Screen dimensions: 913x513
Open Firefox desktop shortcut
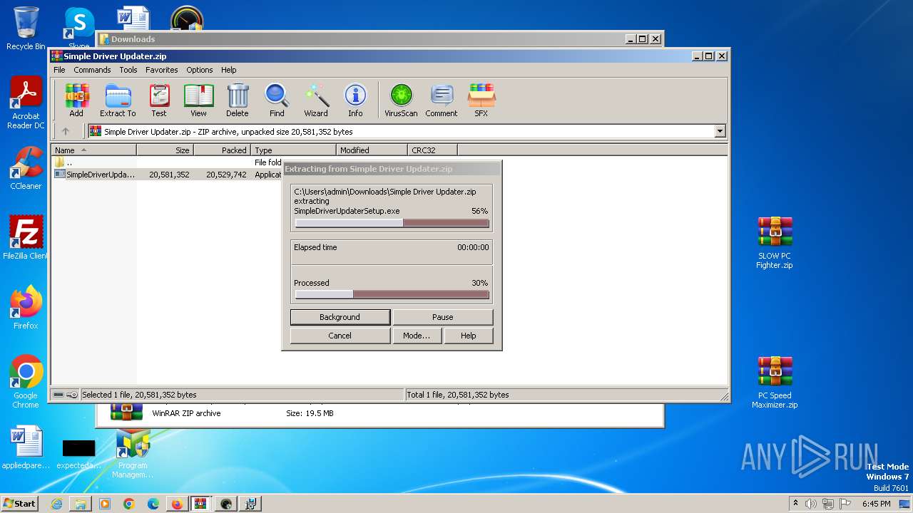pos(26,308)
